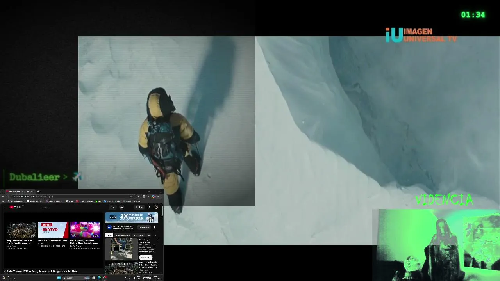Screen dimensions: 500x281
Task: Show more filter chips with right chevron
Action: point(155,235)
